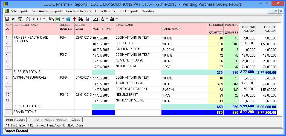The width and height of the screenshot is (286, 136).
Task: Select VAISHNAVI SURGICALS supplier cell
Action: click(36, 89)
